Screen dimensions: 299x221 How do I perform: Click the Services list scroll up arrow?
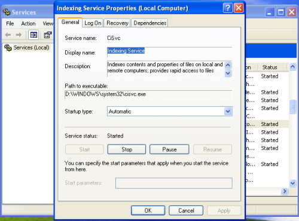pos(292,66)
